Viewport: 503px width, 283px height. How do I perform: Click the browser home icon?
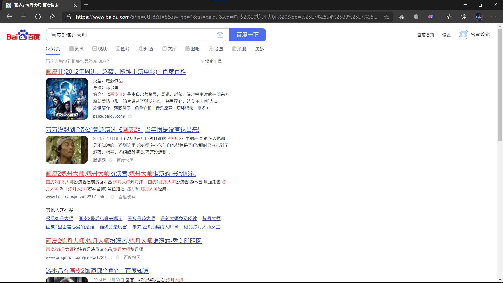coord(52,17)
